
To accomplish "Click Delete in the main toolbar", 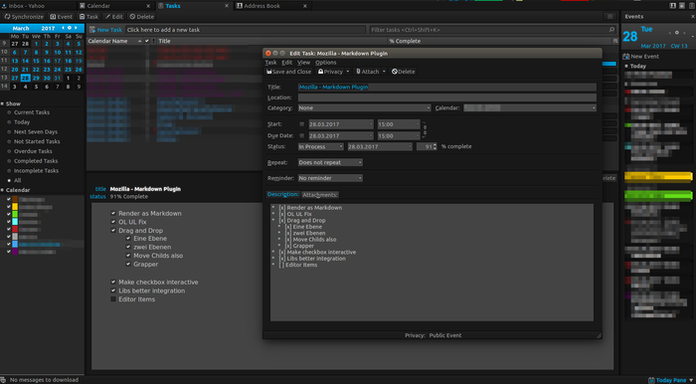I will [142, 17].
